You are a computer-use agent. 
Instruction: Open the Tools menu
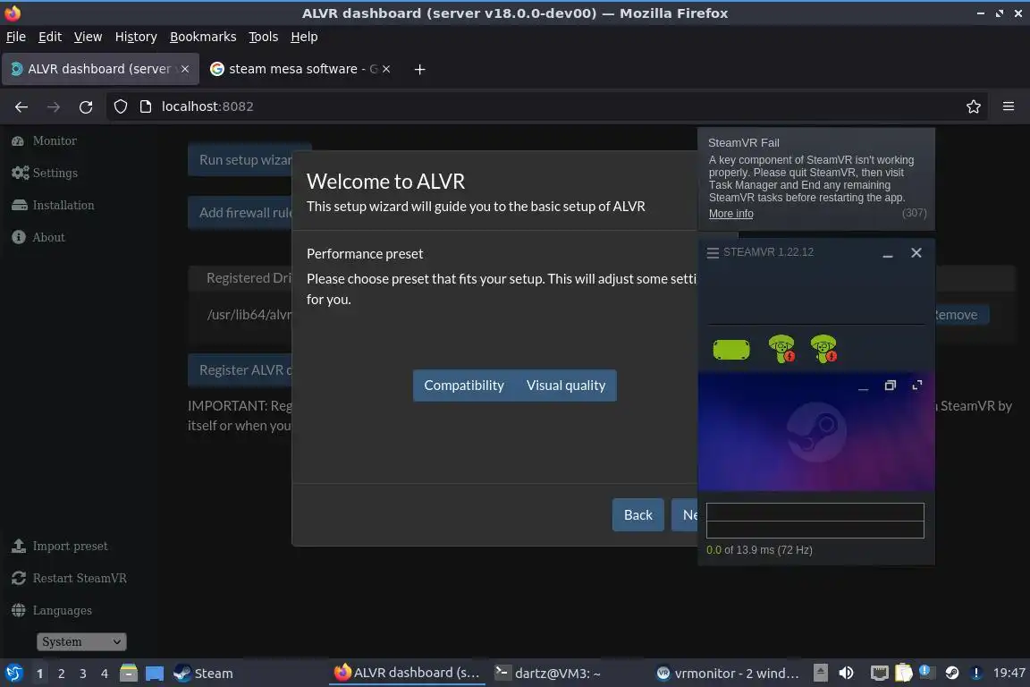tap(264, 37)
